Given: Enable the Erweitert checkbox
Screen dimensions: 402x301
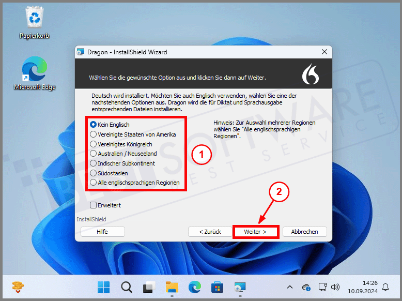Looking at the screenshot, I should [93, 205].
